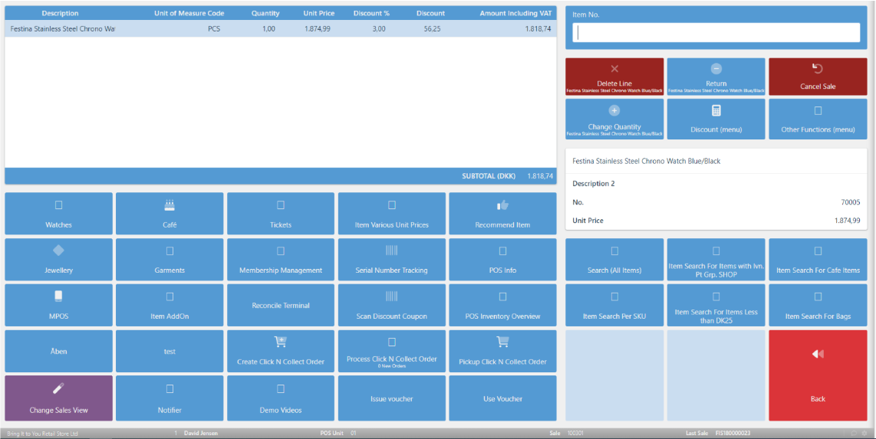Click Search (All Items) button
876x439 pixels.
click(614, 260)
